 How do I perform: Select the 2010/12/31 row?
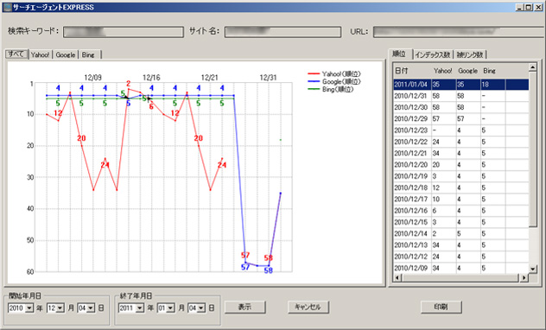461,96
